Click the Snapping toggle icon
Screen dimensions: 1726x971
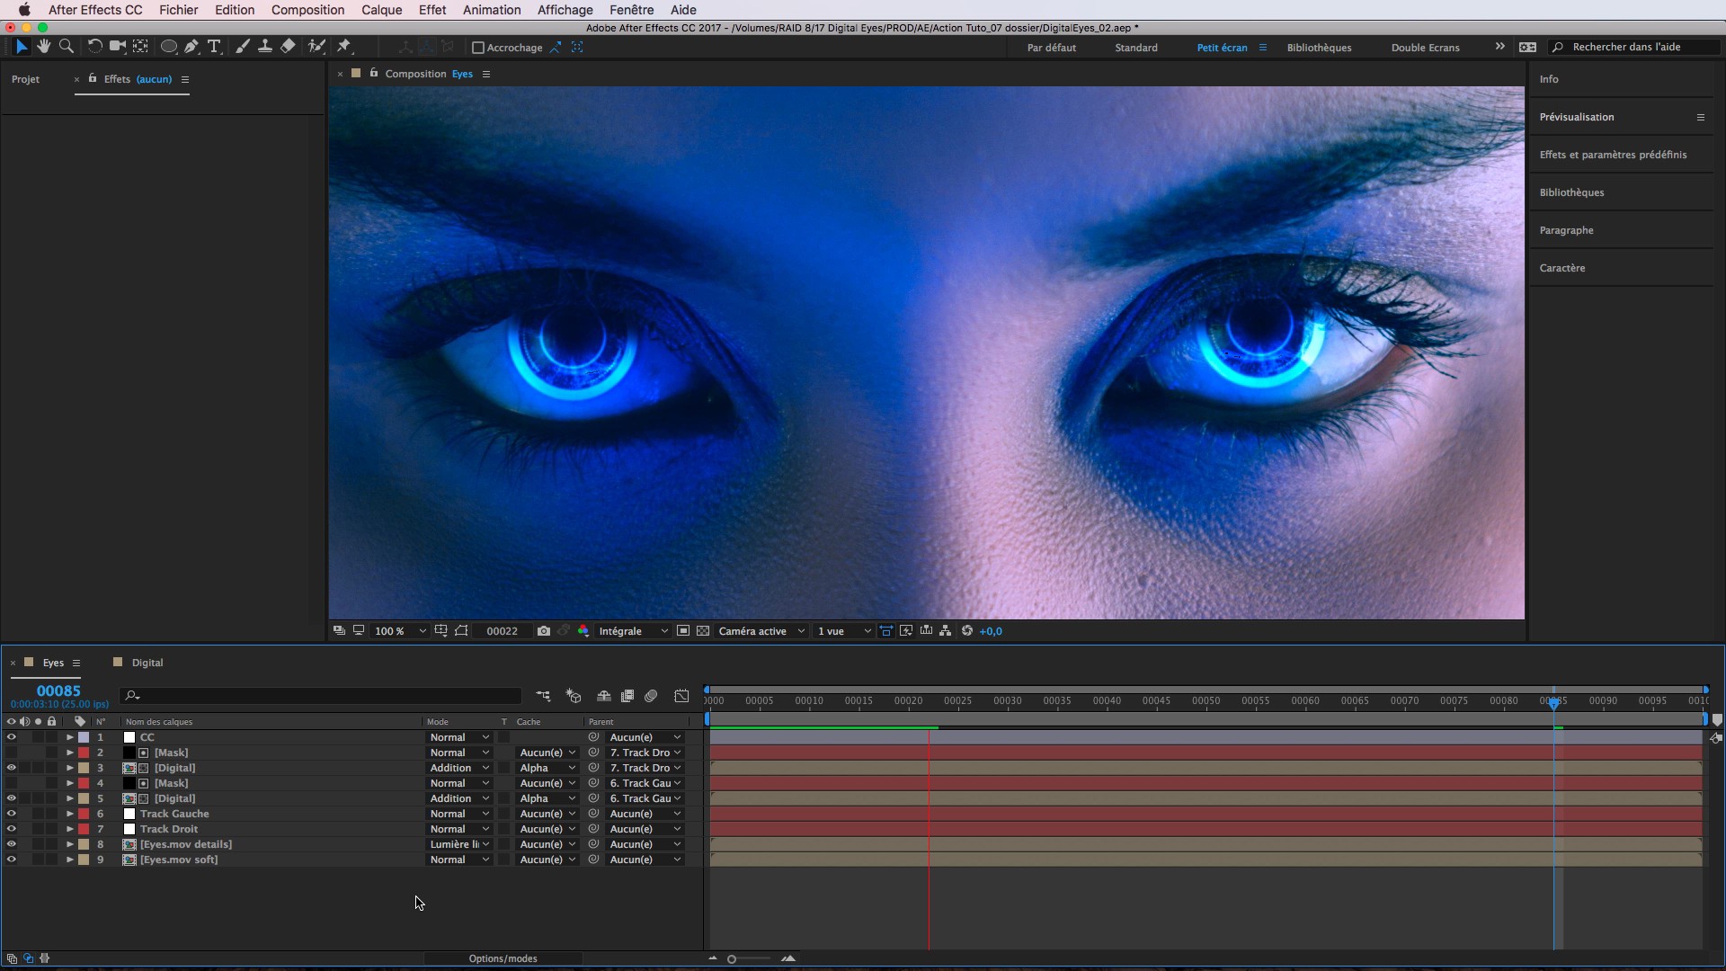[x=477, y=46]
